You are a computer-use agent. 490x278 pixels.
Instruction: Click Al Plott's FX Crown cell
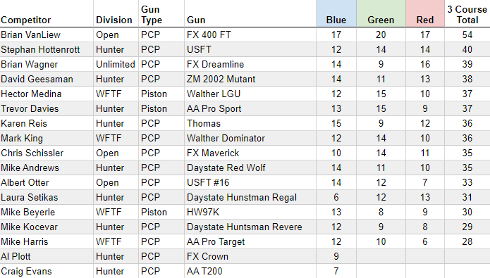250,256
